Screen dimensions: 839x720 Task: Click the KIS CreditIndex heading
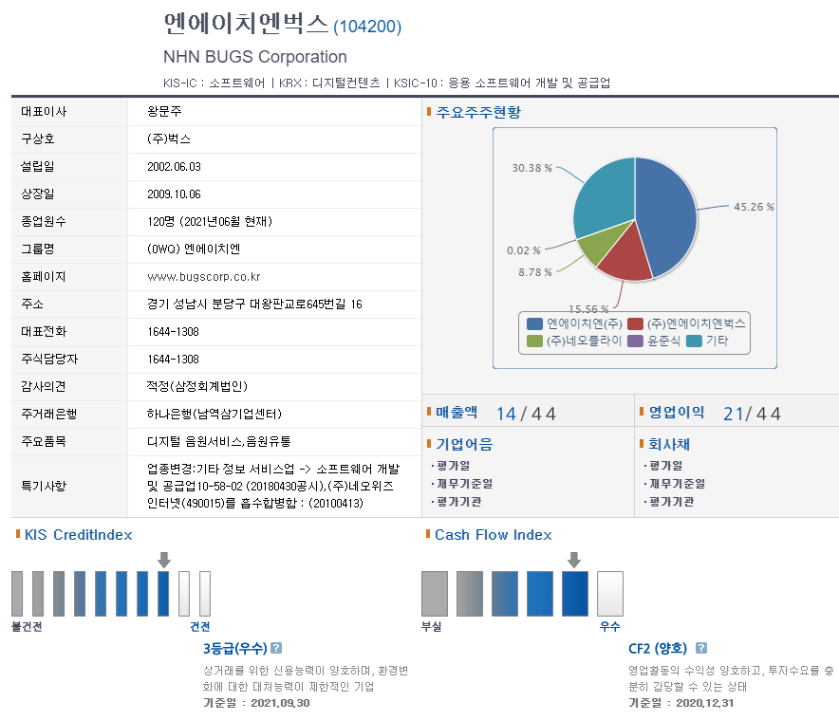point(78,534)
